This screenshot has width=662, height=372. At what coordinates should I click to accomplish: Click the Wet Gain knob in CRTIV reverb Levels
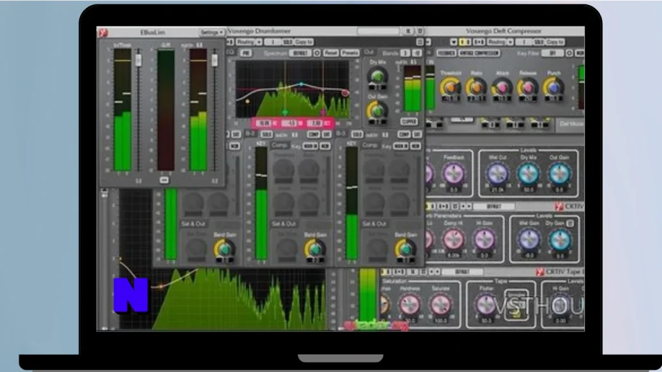[x=529, y=240]
